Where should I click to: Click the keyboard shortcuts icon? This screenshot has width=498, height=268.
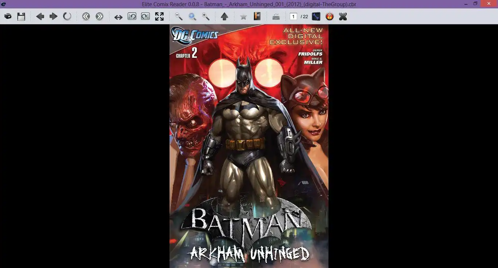(x=276, y=17)
